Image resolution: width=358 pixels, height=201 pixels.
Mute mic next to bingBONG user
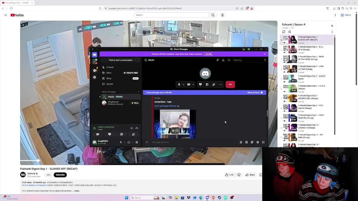pyautogui.click(x=121, y=142)
